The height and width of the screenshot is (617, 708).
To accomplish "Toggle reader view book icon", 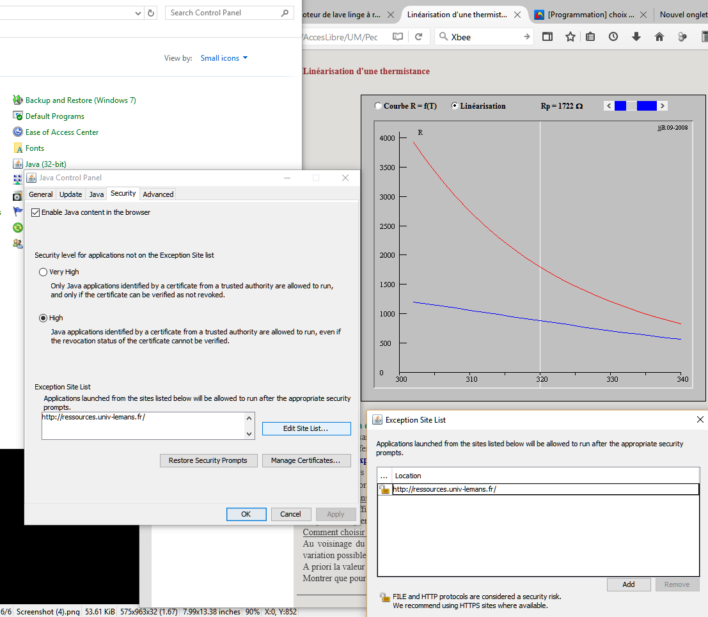I will 398,37.
